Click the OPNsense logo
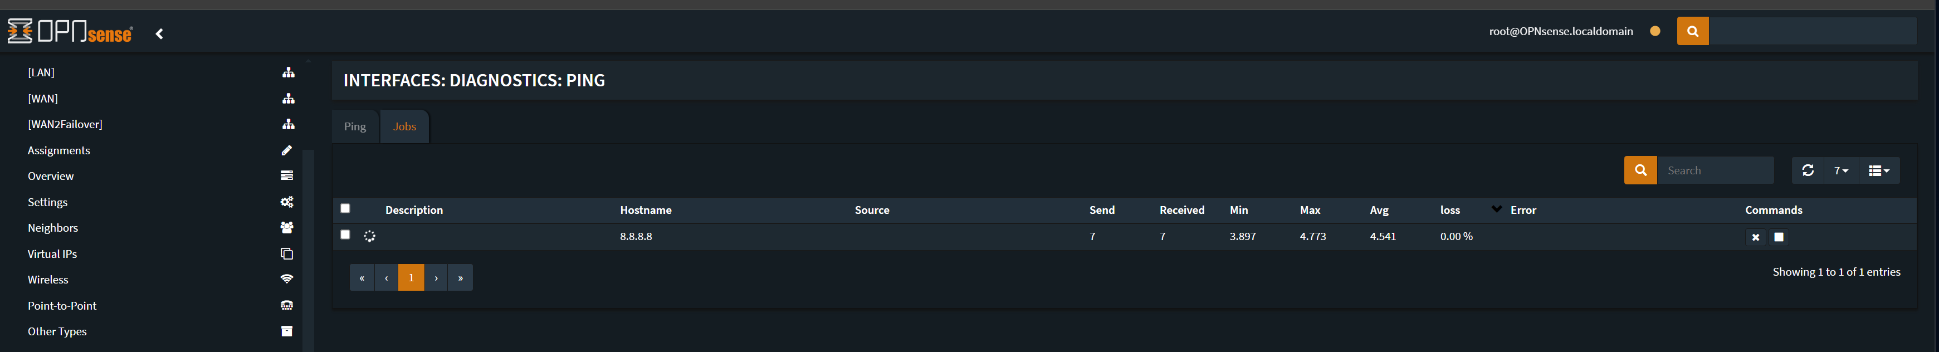 pyautogui.click(x=70, y=32)
